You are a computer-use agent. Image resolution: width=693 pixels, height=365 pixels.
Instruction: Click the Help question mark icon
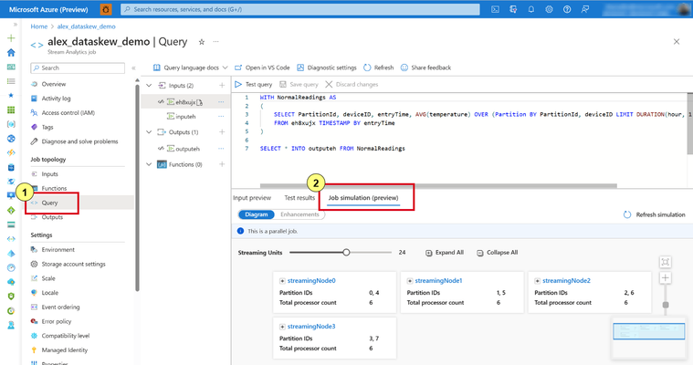tap(567, 9)
